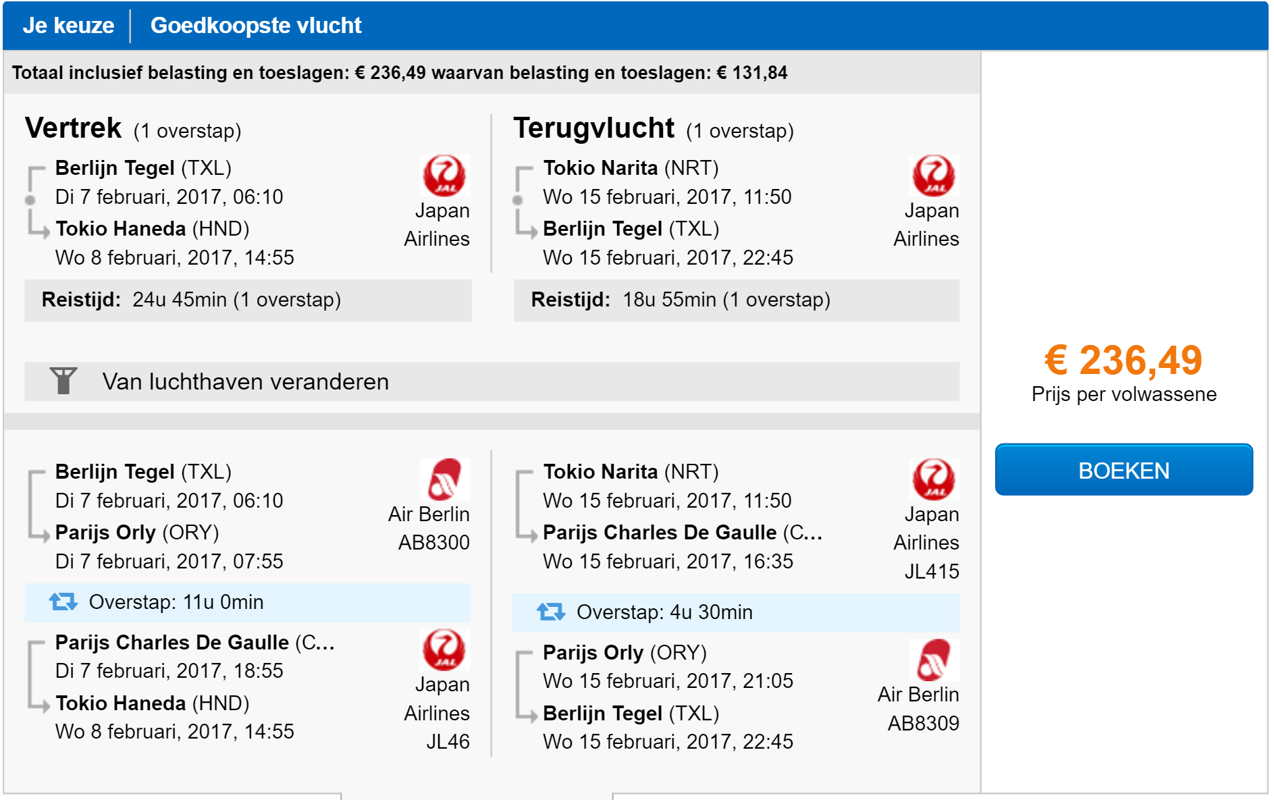1274x800 pixels.
Task: Click the airport filter funnel icon
Action: (x=63, y=381)
